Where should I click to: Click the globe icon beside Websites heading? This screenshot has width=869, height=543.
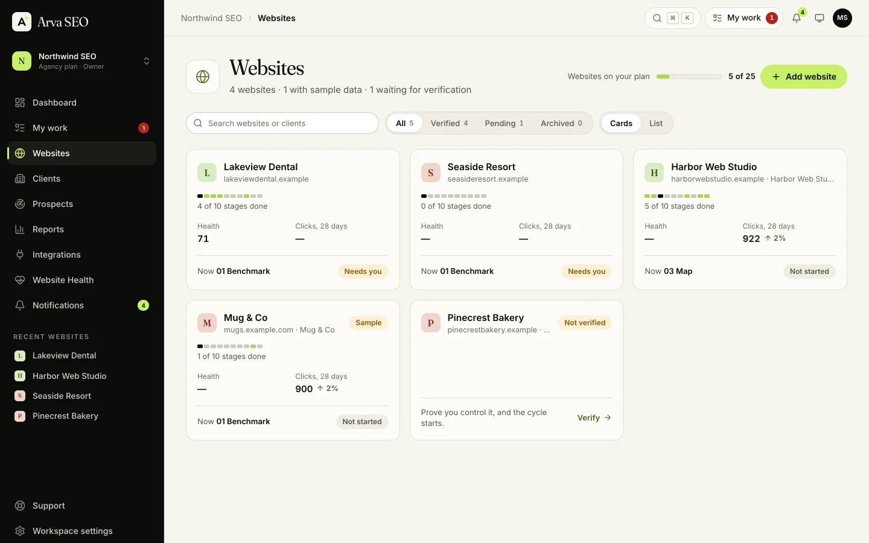click(203, 77)
